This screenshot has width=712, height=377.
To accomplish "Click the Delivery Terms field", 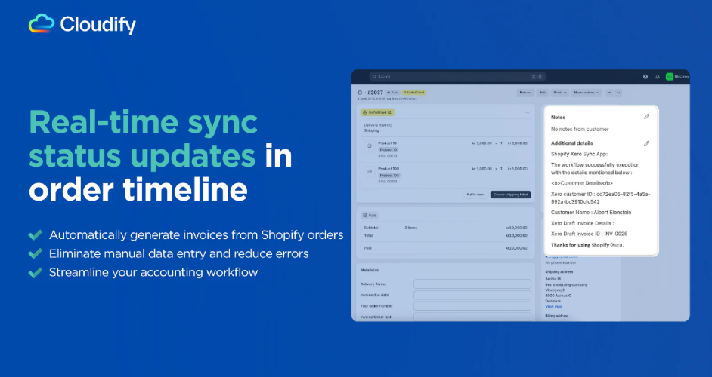I will (x=472, y=284).
